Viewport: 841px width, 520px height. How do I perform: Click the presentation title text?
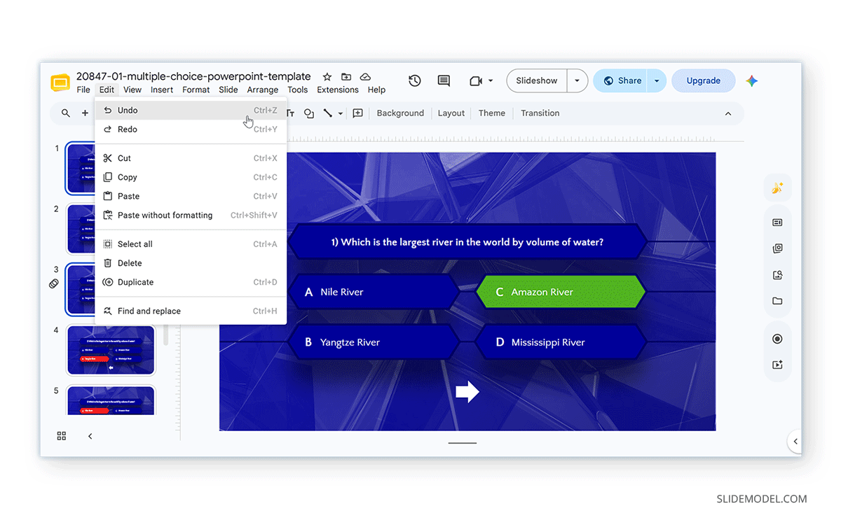[193, 76]
